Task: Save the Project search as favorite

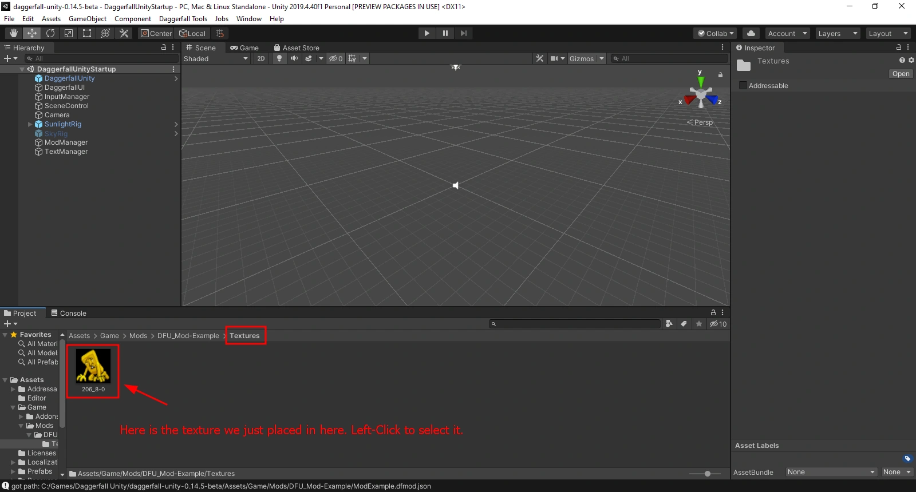Action: click(x=699, y=324)
